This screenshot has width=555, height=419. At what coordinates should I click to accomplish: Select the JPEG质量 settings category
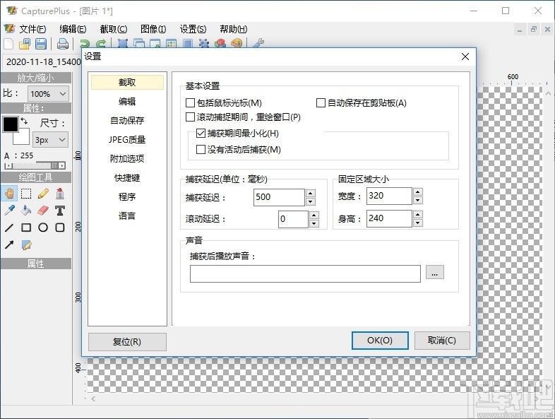coord(127,139)
